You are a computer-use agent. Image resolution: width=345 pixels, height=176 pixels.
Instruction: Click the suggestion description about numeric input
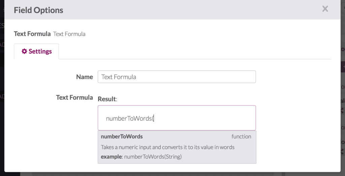167,147
